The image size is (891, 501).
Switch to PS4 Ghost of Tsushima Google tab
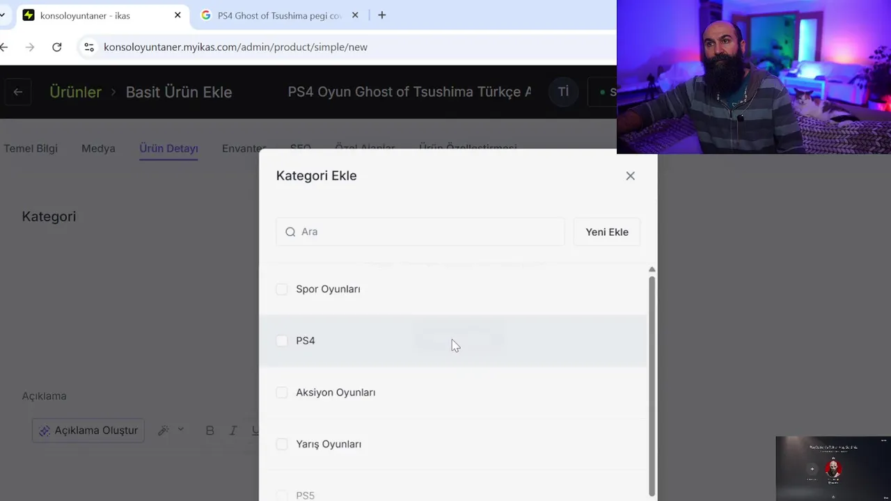point(280,15)
